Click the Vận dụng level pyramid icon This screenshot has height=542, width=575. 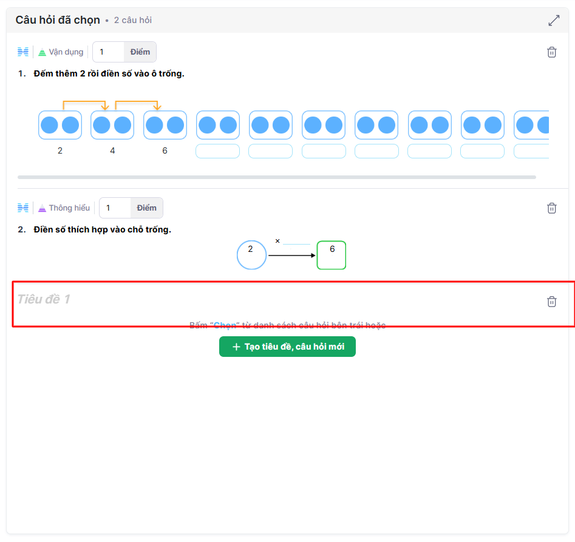[42, 52]
